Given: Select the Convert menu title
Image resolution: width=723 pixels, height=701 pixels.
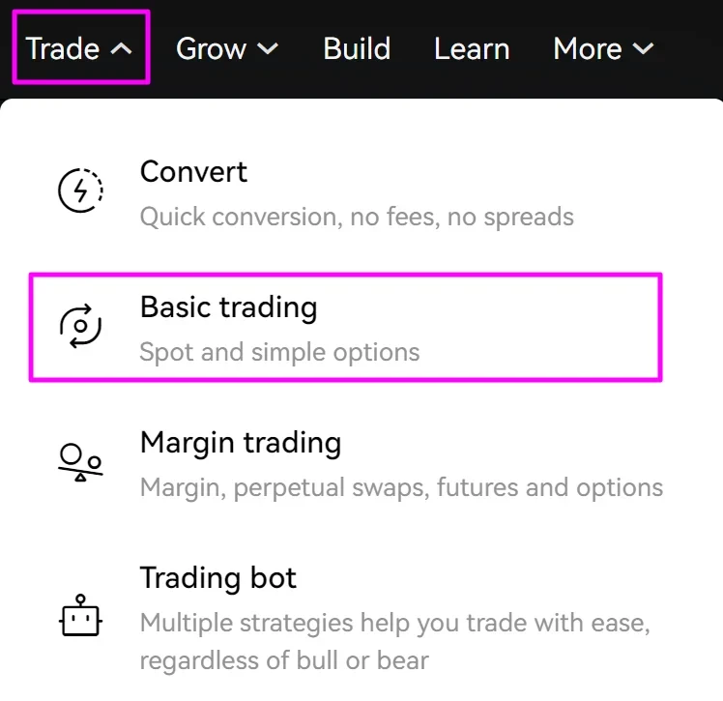Looking at the screenshot, I should point(193,172).
